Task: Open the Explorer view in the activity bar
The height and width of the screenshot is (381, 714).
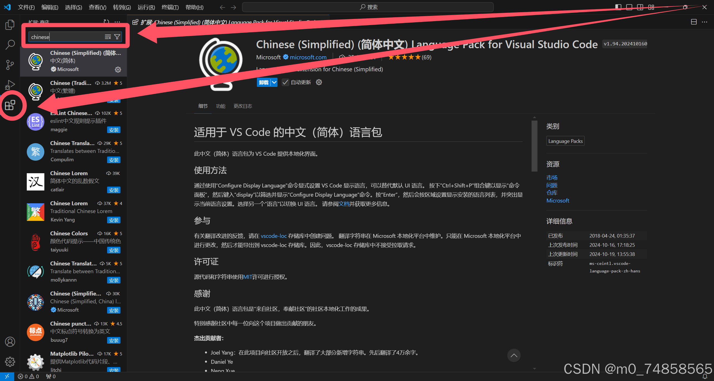Action: pos(10,25)
